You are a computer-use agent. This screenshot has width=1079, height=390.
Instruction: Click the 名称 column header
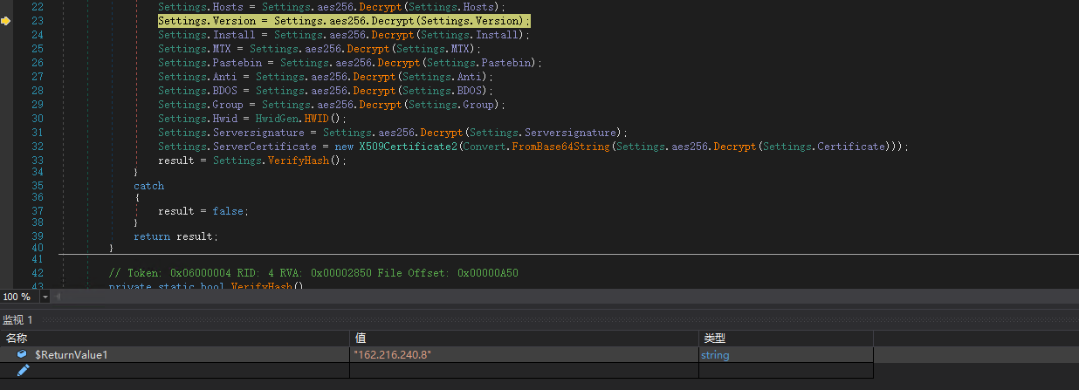[17, 339]
